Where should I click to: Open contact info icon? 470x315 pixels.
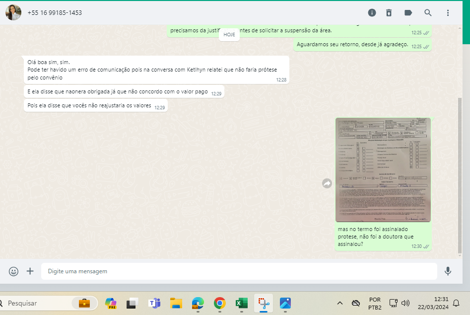372,12
